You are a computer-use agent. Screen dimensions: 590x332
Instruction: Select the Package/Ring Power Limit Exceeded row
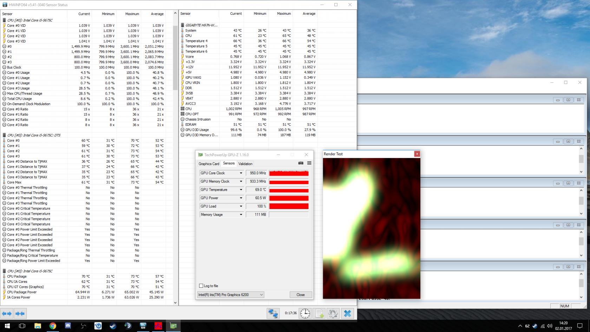coord(87,261)
